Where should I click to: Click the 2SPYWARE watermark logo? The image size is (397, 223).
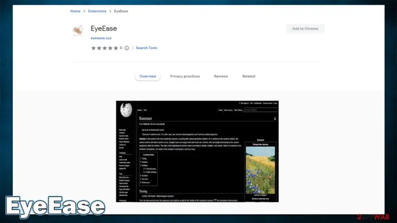(373, 217)
